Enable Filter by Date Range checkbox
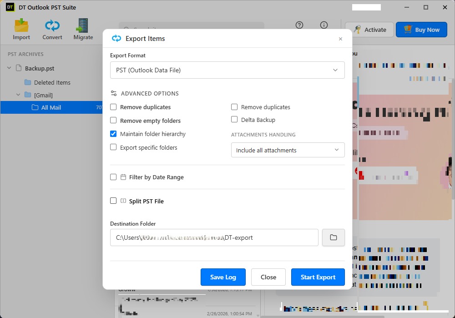Screen dimensions: 455x318 113,177
